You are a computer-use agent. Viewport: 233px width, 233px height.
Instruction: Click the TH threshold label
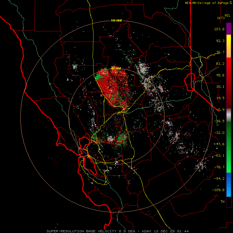[x=222, y=202]
